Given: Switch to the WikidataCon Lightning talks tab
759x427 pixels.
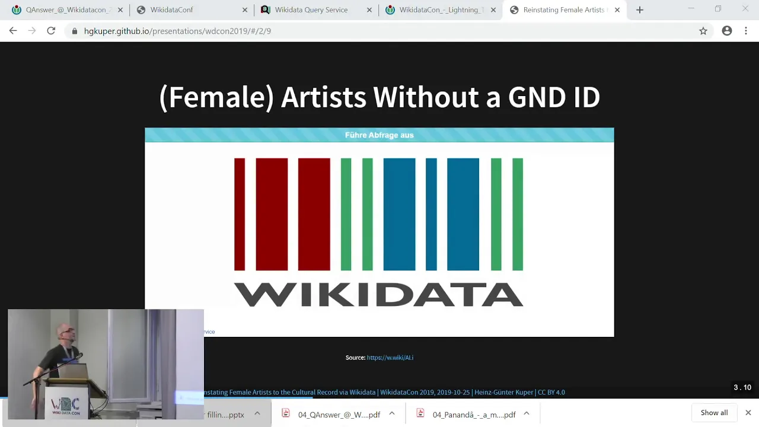Looking at the screenshot, I should click(x=440, y=10).
